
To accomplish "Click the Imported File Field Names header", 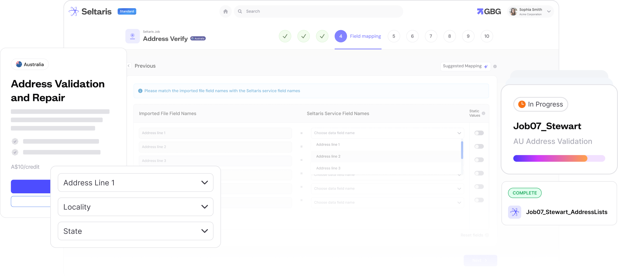I will coord(167,114).
